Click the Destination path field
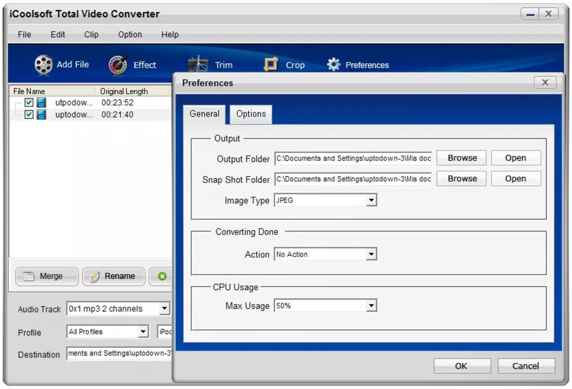The image size is (572, 389). (119, 354)
